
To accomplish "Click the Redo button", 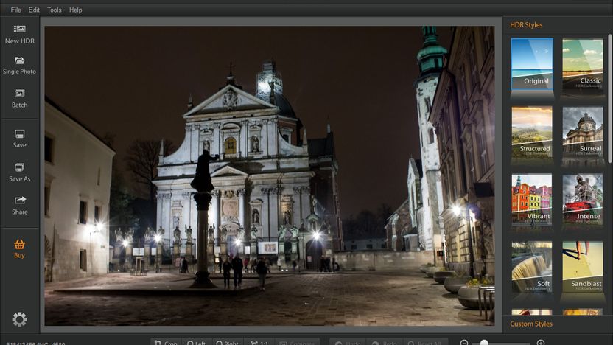I will [385, 342].
